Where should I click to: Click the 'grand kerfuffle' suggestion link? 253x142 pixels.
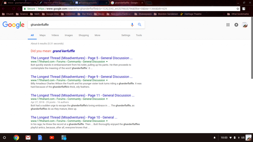[64, 51]
